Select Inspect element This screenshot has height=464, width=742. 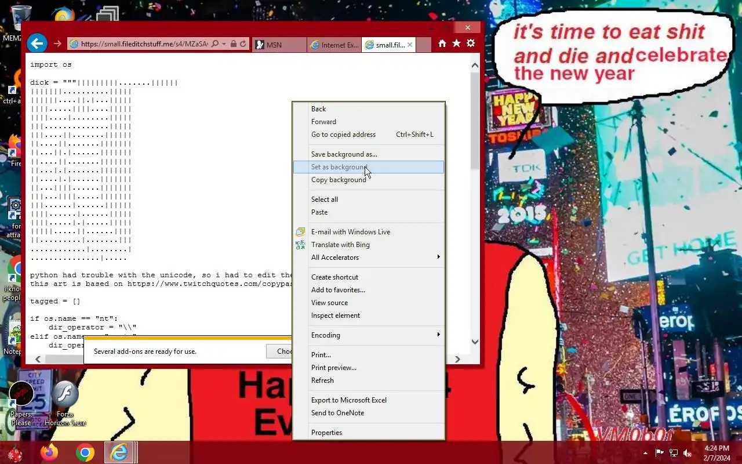[x=369, y=316]
